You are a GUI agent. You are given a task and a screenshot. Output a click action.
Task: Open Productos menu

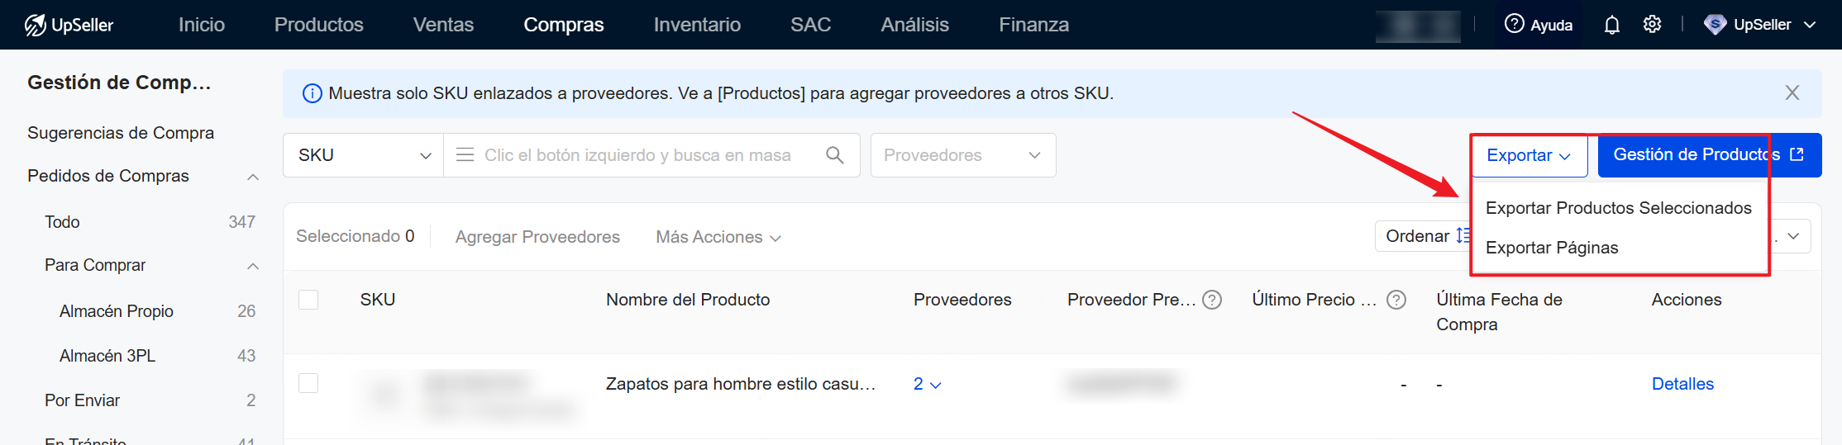[x=319, y=25]
